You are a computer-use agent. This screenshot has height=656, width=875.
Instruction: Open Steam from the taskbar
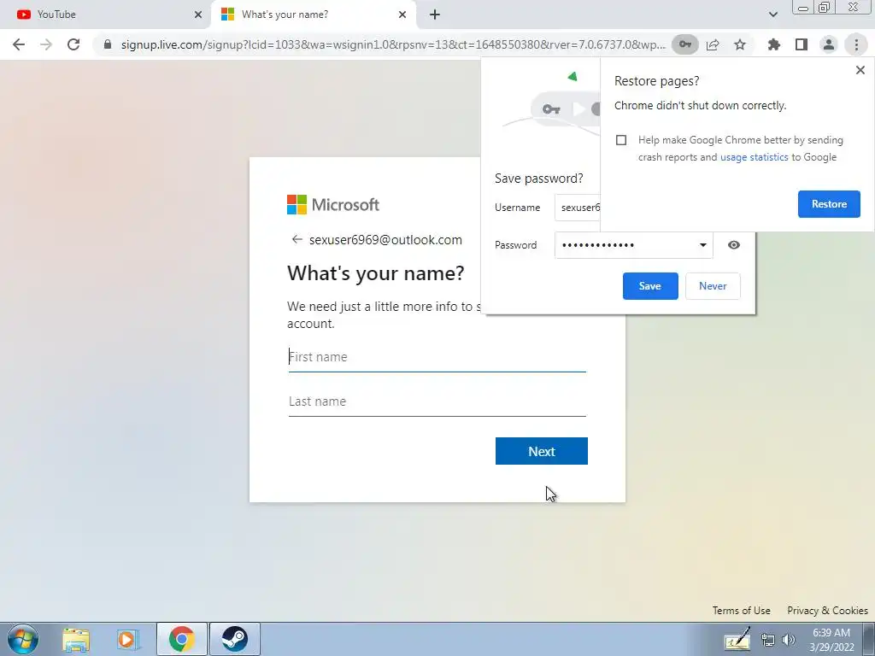coord(234,639)
